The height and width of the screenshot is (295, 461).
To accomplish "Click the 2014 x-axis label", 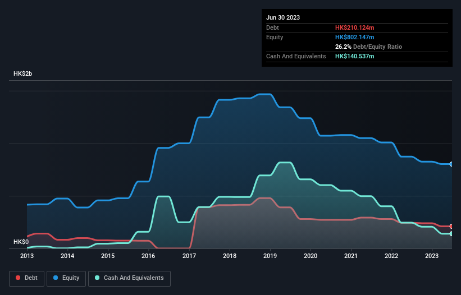I will pyautogui.click(x=67, y=256).
